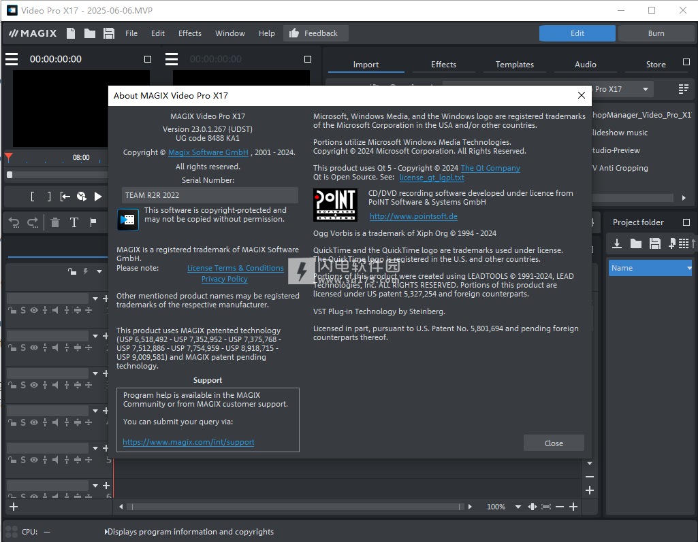Decrease track height with the vertical minus

(x=590, y=477)
